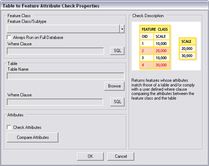Click the check description paragraph text
Viewport: 209px width, 166px height.
click(163, 89)
